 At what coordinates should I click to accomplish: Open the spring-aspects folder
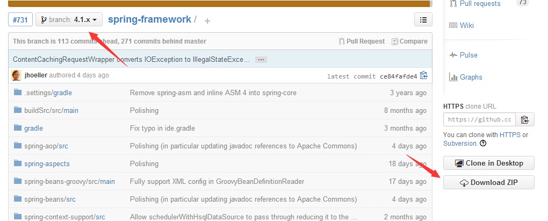tap(47, 163)
